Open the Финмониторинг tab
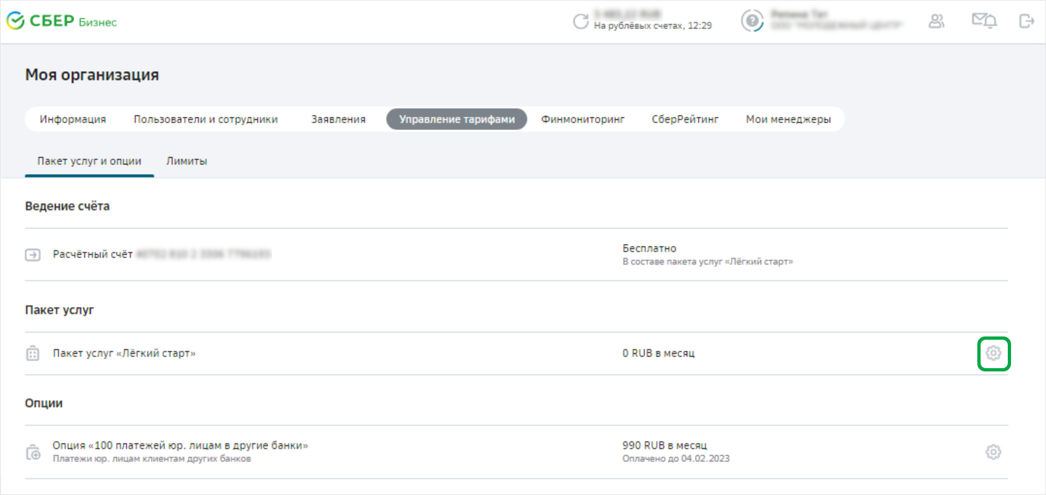This screenshot has height=495, width=1046. point(583,119)
